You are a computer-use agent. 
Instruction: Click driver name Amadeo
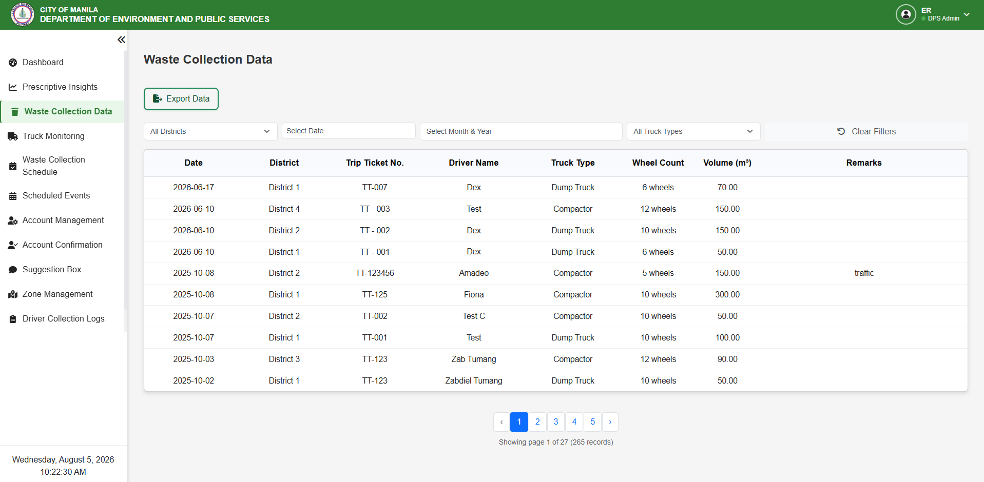[x=474, y=273]
